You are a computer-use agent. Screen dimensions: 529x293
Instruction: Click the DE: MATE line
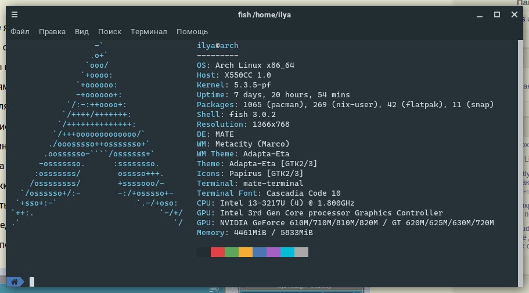[215, 134]
